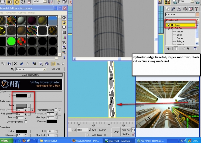The width and height of the screenshot is (201, 143).
Task: Toggle the Taper modifier lightbulb
Action: click(169, 25)
